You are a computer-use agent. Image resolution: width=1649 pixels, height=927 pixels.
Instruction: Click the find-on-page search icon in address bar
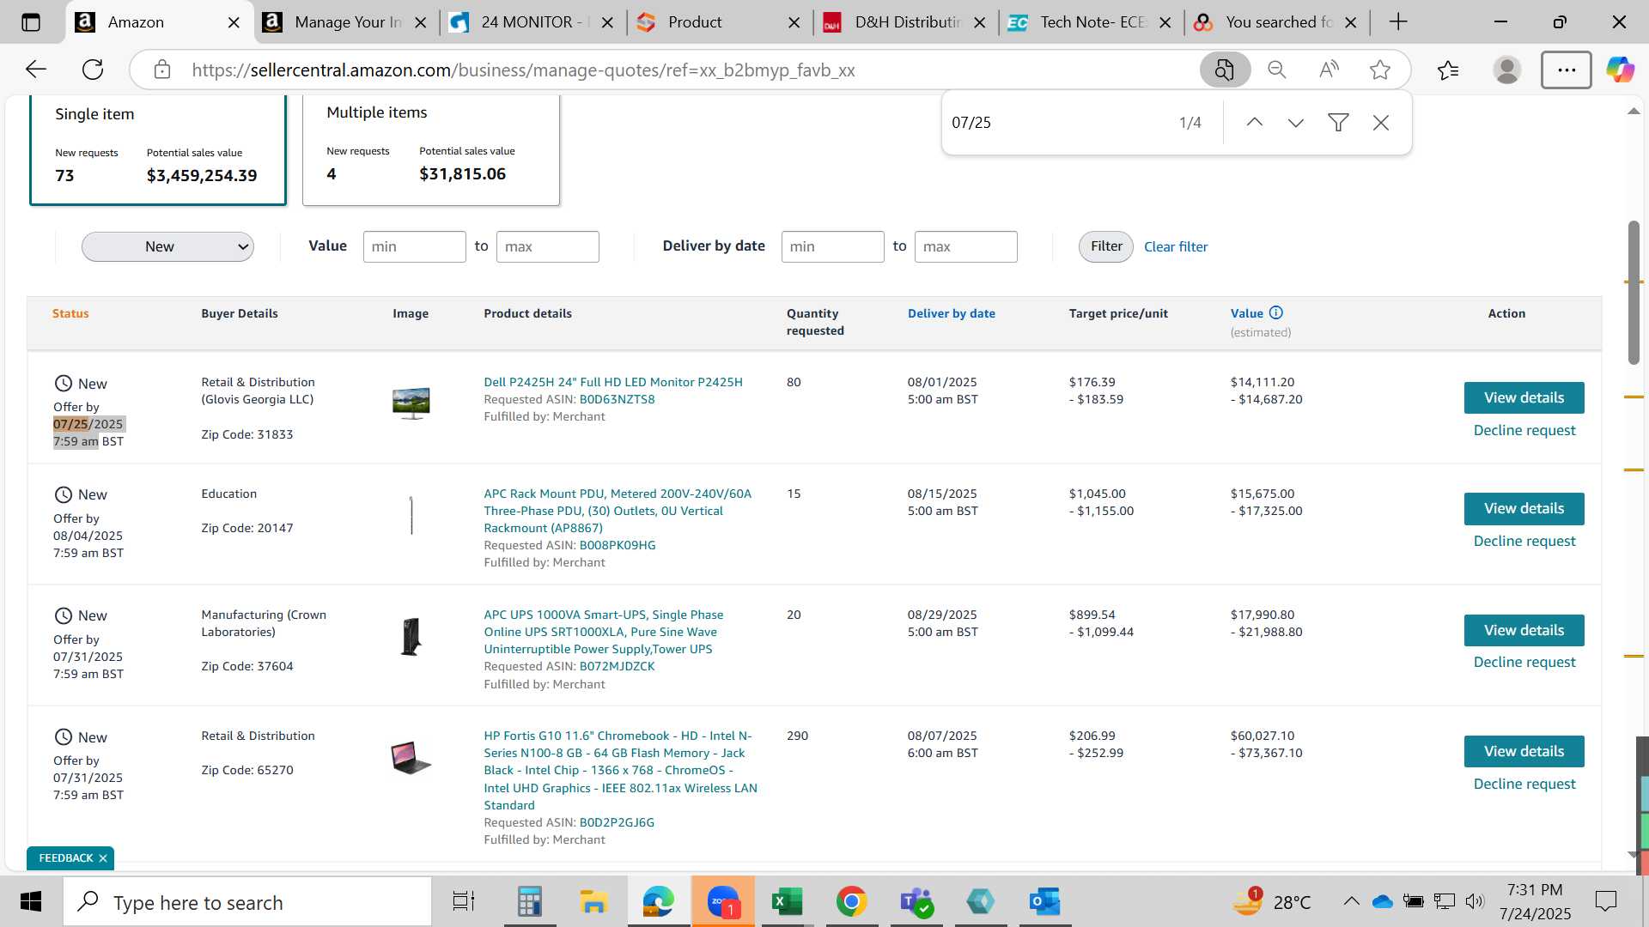pyautogui.click(x=1225, y=70)
